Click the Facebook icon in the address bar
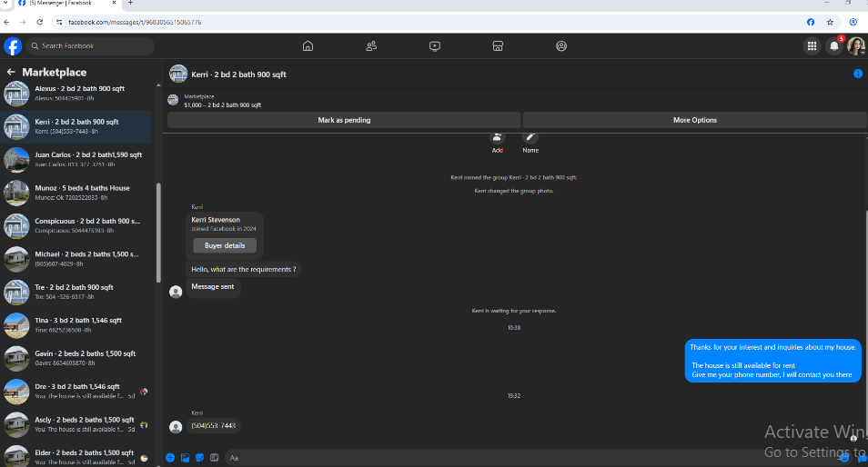Image resolution: width=868 pixels, height=467 pixels. (811, 22)
